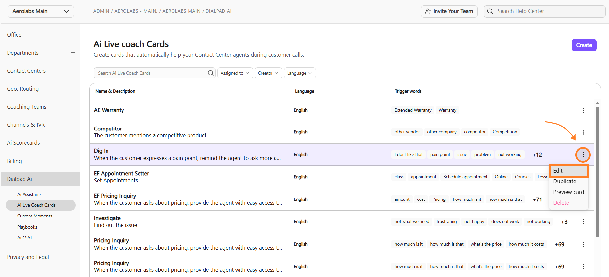Open the three-dot menu for Competitor card
Image resolution: width=609 pixels, height=277 pixels.
coord(583,132)
